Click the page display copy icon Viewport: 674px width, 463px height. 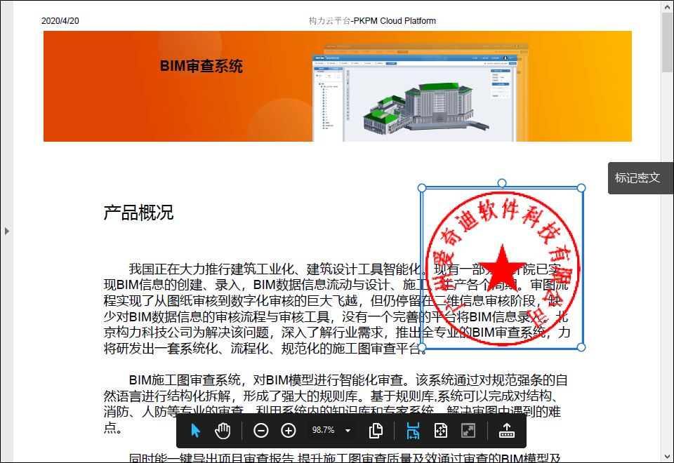[x=376, y=430]
